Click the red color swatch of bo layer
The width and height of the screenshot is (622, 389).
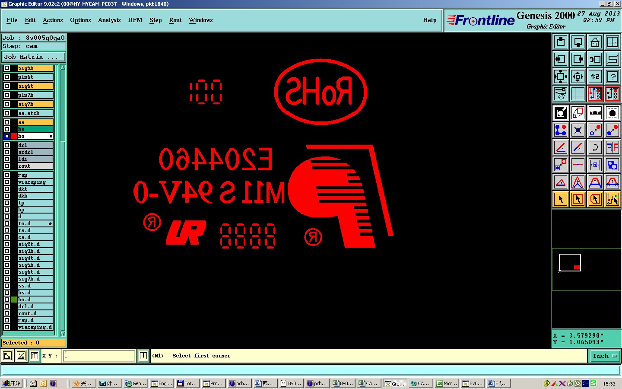(x=14, y=136)
